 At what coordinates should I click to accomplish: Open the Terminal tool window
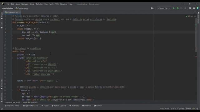coord(87,106)
